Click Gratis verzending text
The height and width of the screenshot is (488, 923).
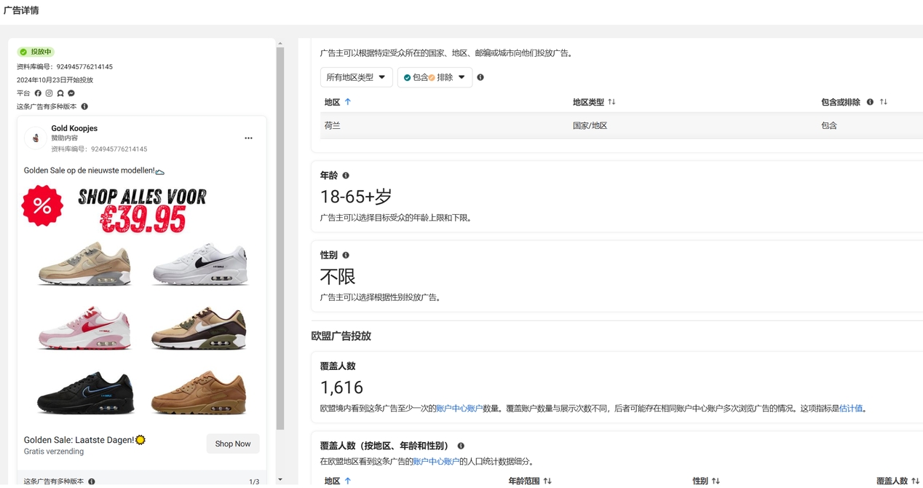(x=54, y=452)
